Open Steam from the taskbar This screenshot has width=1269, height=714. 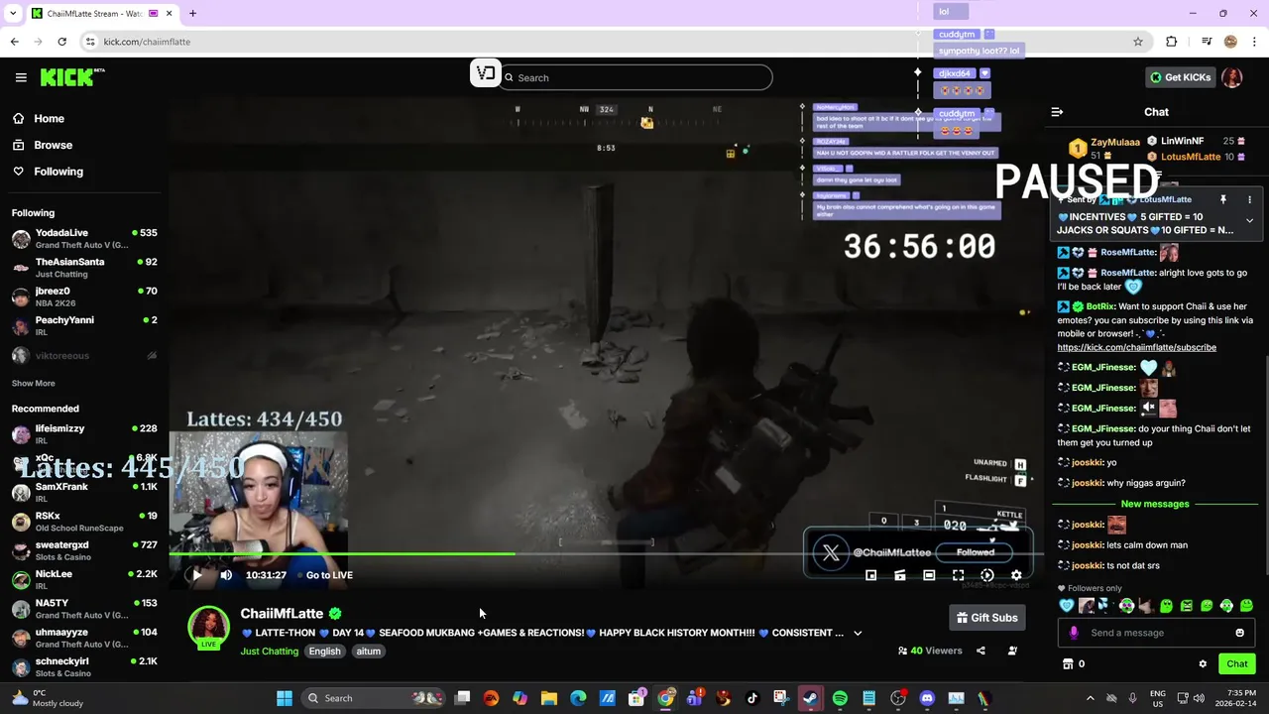pyautogui.click(x=810, y=698)
